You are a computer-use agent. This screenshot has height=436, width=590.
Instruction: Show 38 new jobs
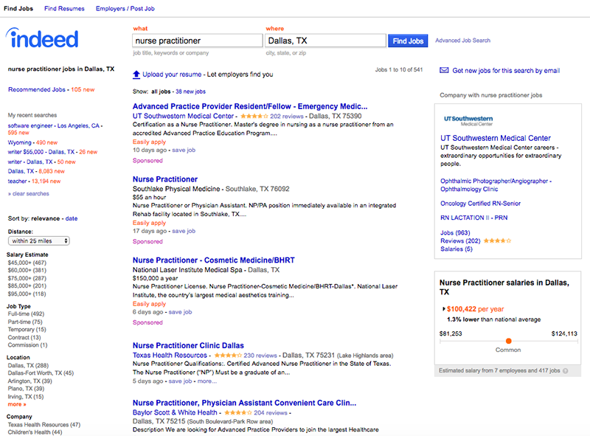[x=190, y=91]
